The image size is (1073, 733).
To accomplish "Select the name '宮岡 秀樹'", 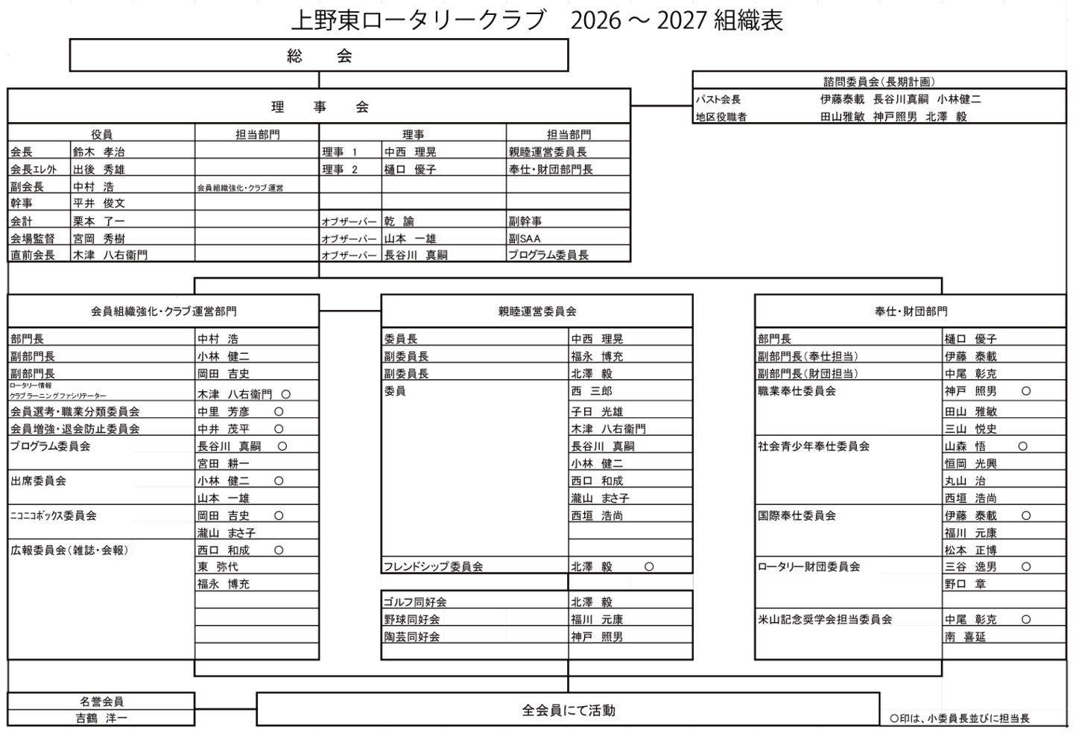I will tap(99, 238).
